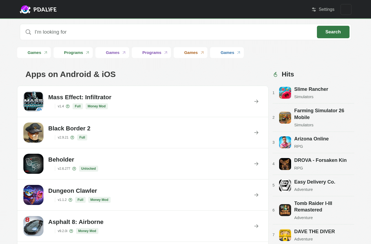Click the Slime Rancher icon in Hits
Screen dimensions: 371x244
(285, 93)
